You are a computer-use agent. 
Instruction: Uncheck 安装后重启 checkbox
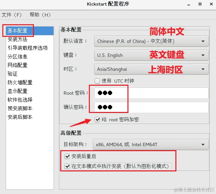click(67, 156)
